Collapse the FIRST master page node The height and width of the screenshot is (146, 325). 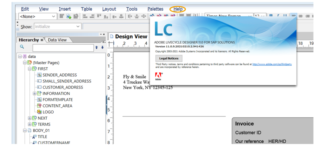click(30, 69)
